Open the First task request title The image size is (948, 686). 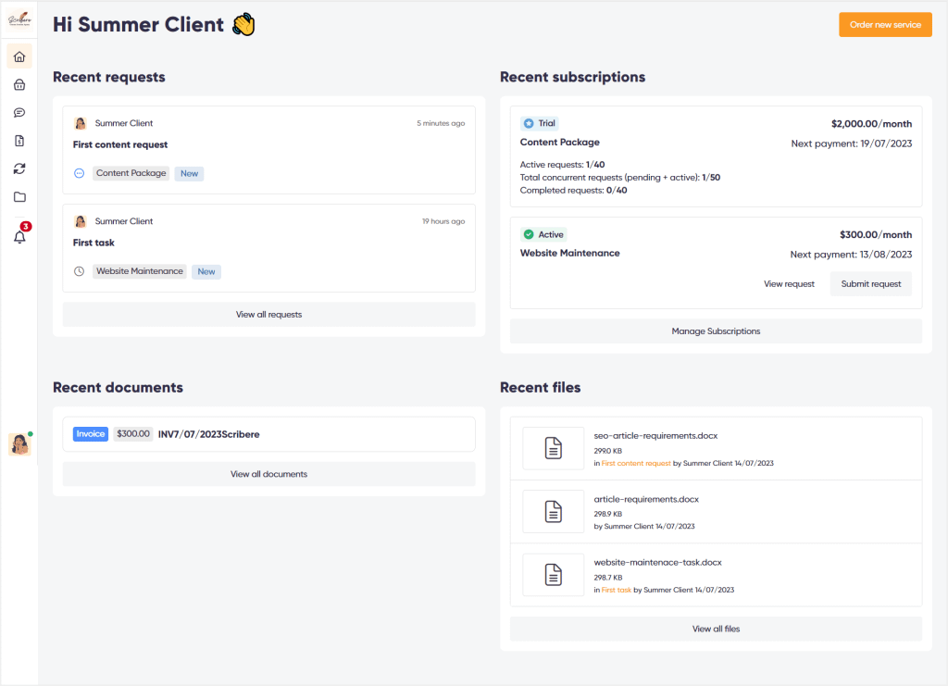pyautogui.click(x=94, y=243)
